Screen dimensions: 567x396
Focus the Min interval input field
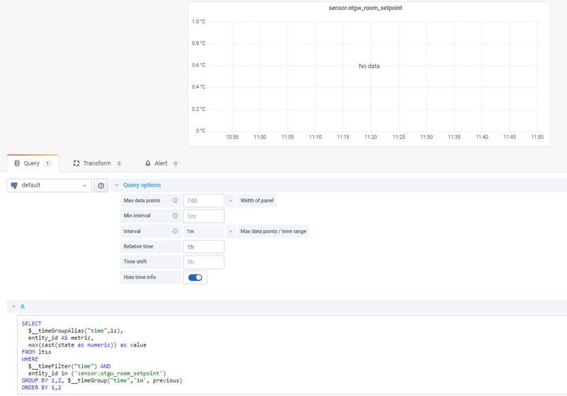click(203, 216)
